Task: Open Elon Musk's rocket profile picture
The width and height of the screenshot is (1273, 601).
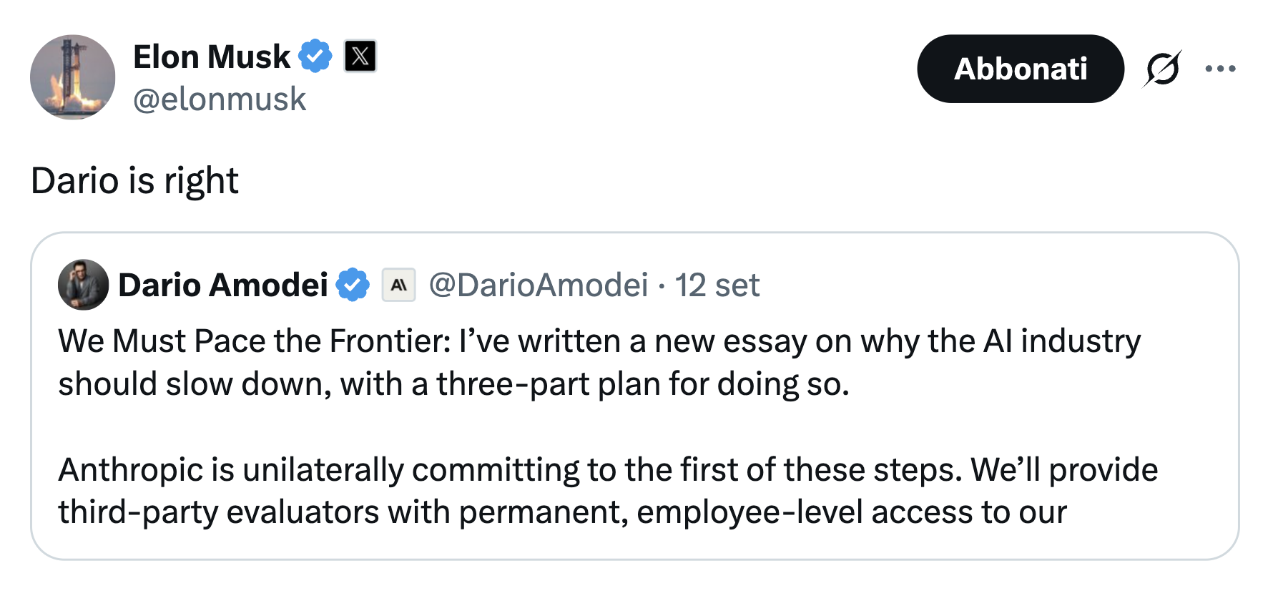Action: (x=72, y=77)
